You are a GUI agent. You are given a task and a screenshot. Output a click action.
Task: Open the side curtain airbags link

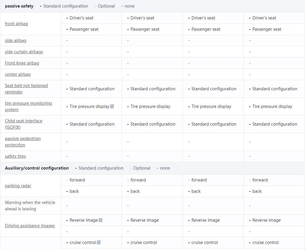click(24, 52)
